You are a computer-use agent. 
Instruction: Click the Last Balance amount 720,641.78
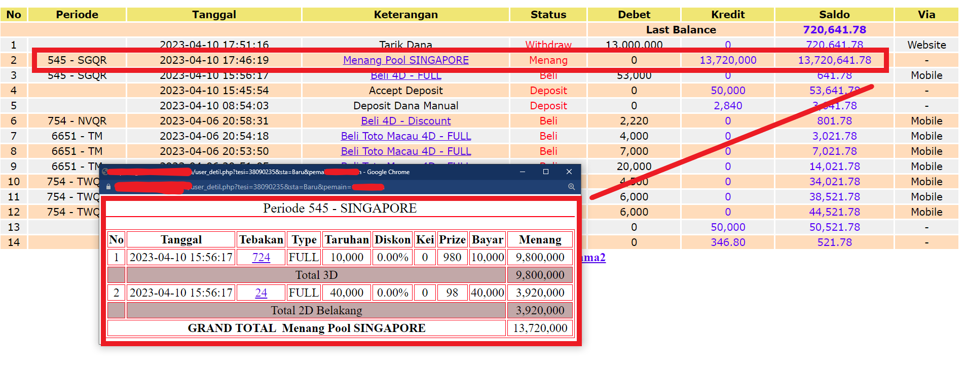pyautogui.click(x=834, y=30)
